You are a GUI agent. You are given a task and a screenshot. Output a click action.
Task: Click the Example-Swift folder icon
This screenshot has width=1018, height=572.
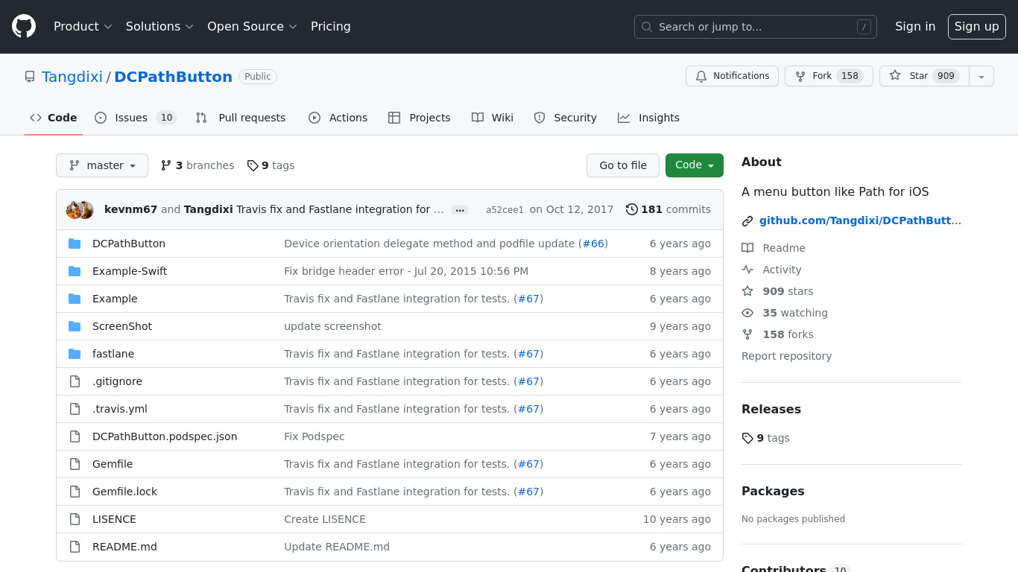pos(75,271)
